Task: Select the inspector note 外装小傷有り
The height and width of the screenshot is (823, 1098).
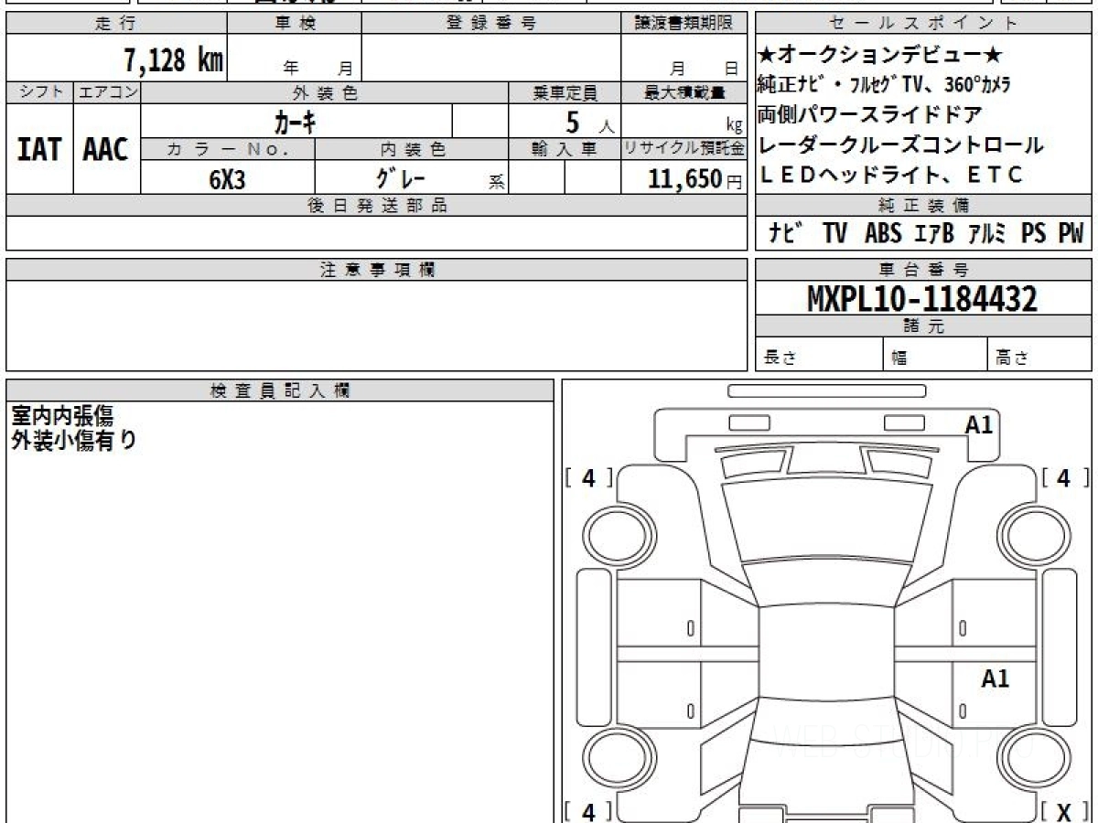Action: tap(74, 441)
